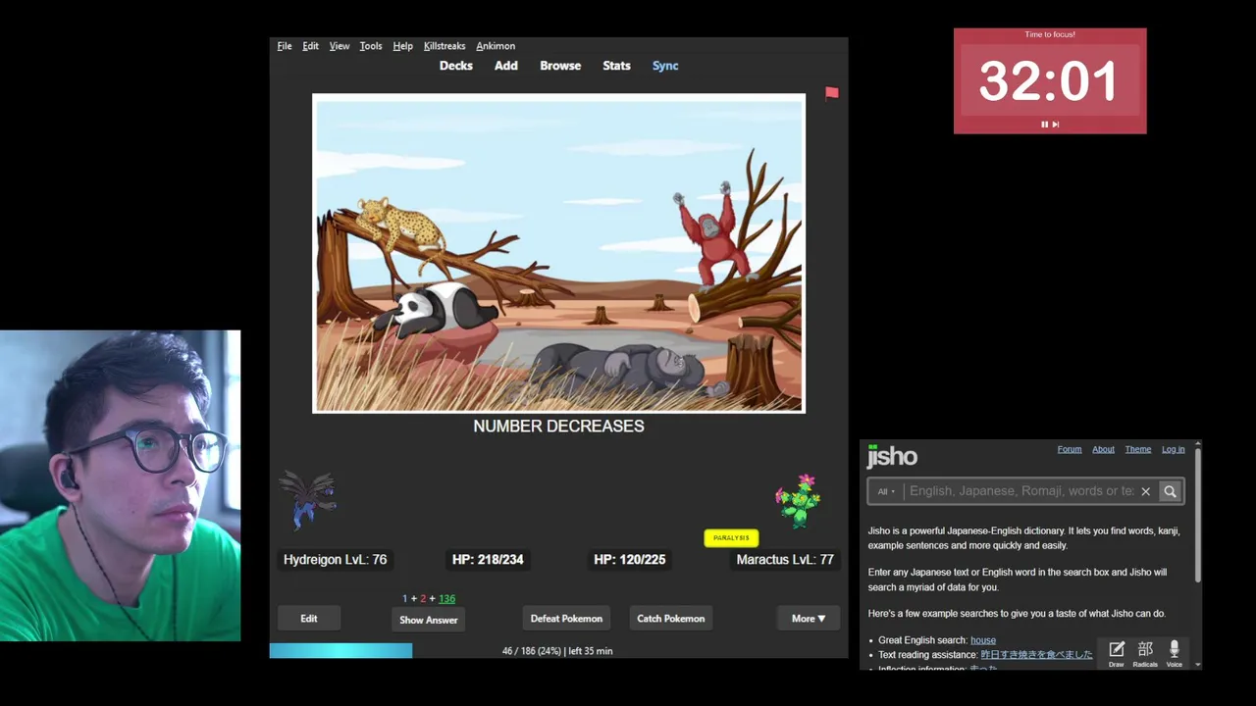The image size is (1256, 706).
Task: Click the 'house' example search link
Action: click(983, 640)
